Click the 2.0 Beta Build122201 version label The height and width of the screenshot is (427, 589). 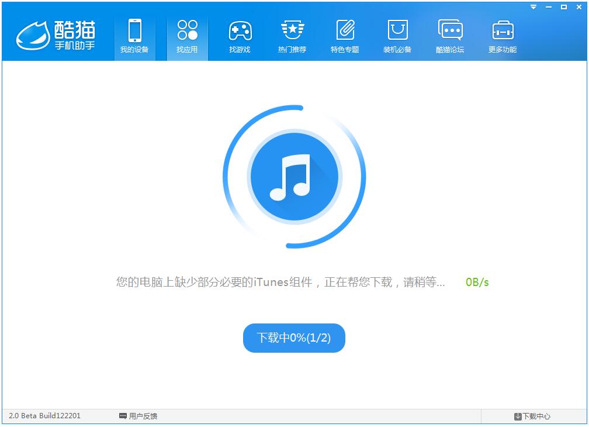pyautogui.click(x=45, y=416)
